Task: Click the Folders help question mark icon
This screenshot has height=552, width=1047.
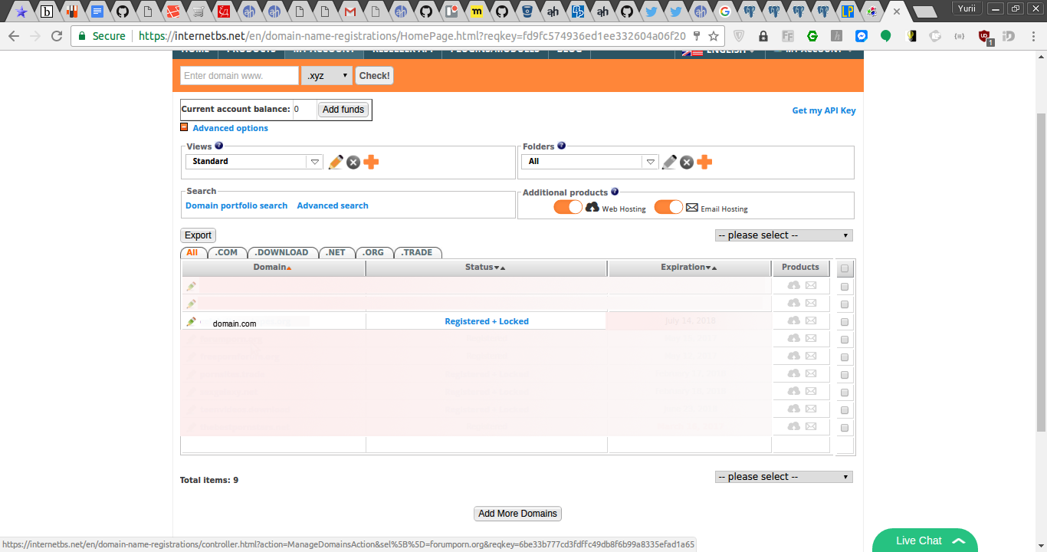Action: pos(562,146)
